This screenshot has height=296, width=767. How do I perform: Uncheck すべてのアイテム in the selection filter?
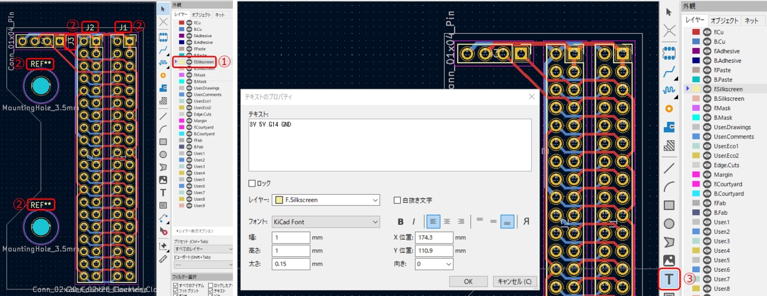click(176, 286)
